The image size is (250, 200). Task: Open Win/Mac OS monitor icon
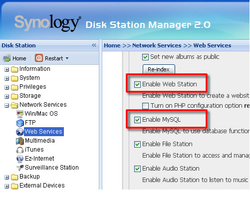point(20,114)
